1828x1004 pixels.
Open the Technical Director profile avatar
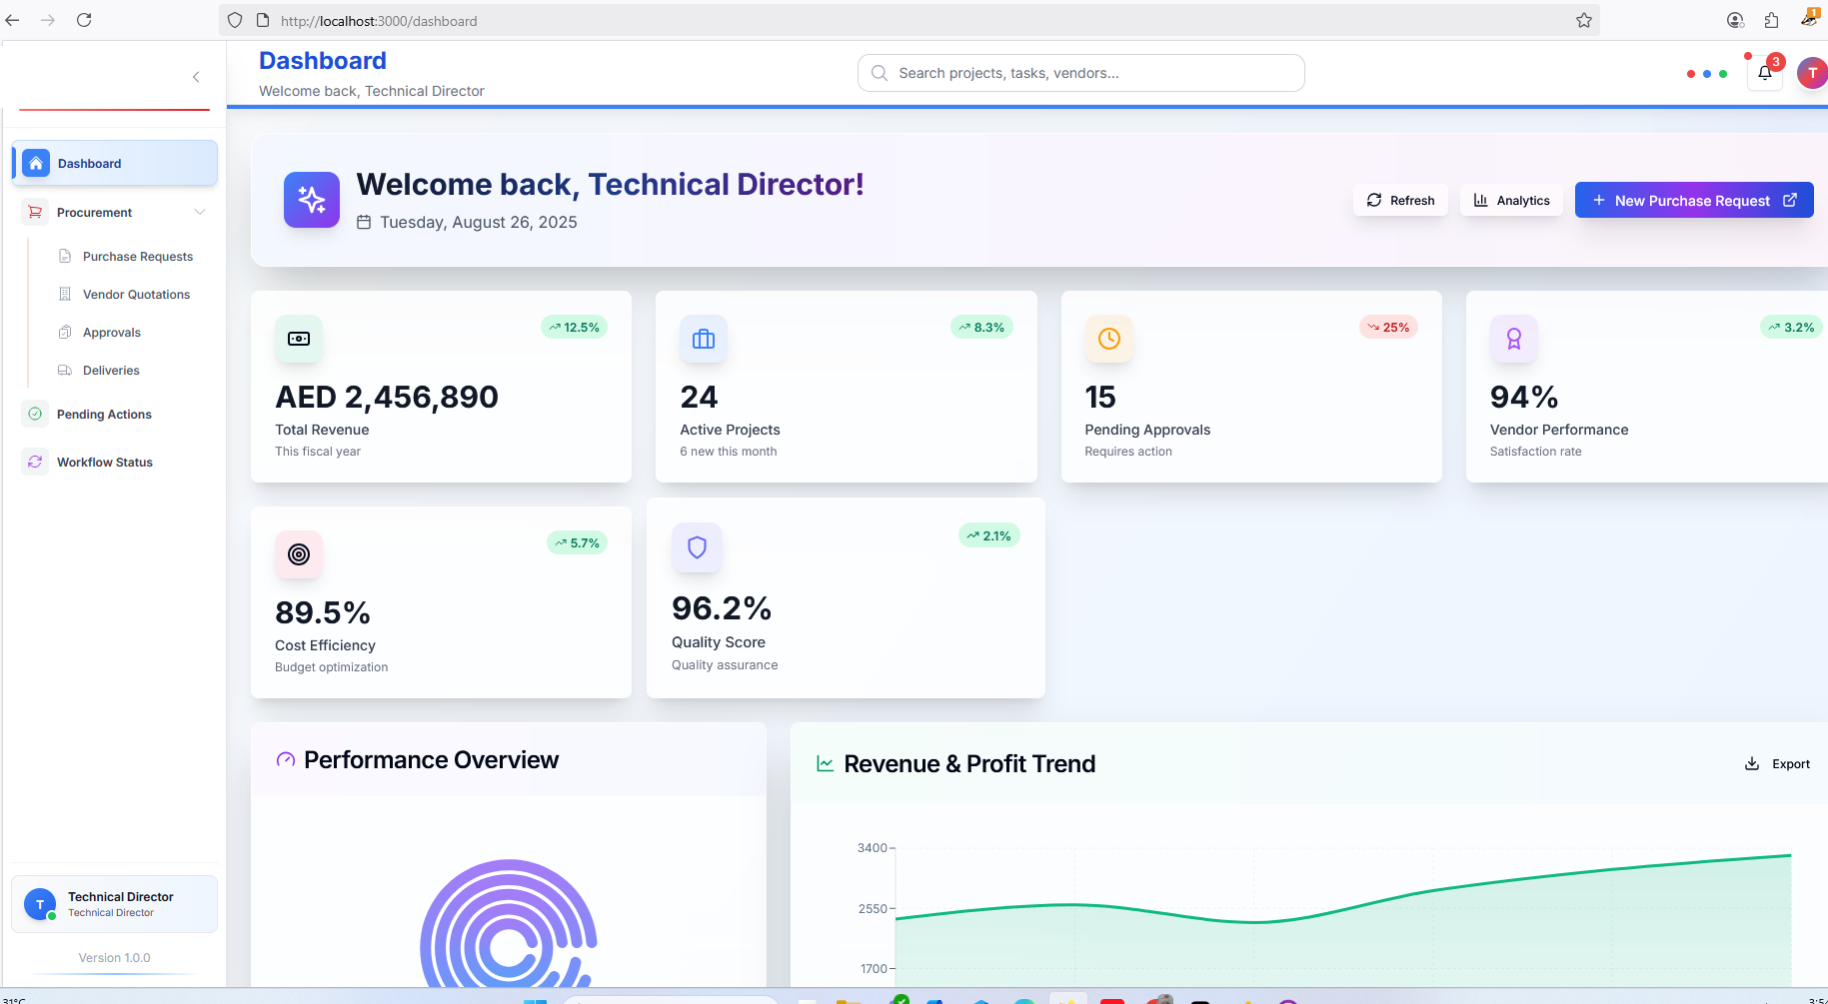pyautogui.click(x=1812, y=72)
